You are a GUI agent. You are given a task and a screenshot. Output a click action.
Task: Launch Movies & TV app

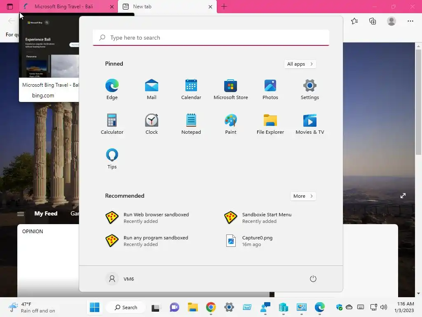tap(310, 124)
